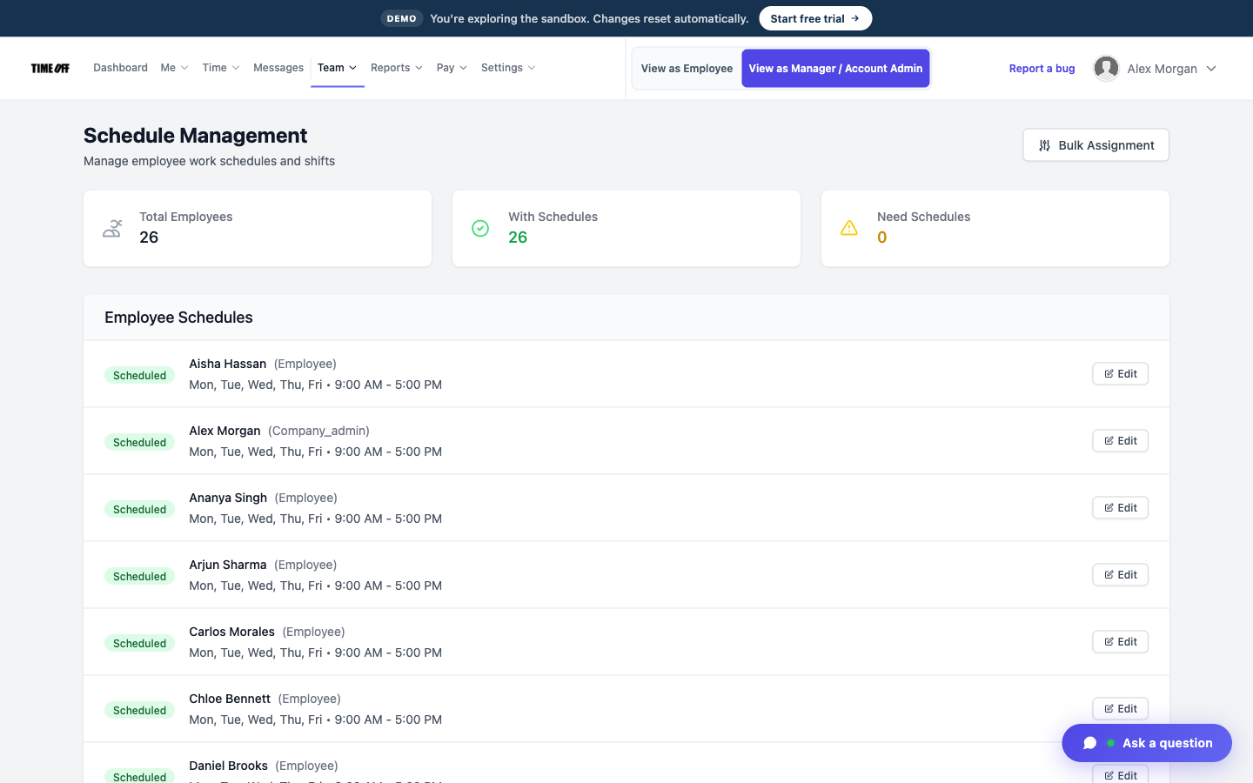Open the Settings dropdown menu
1253x783 pixels.
pyautogui.click(x=508, y=68)
